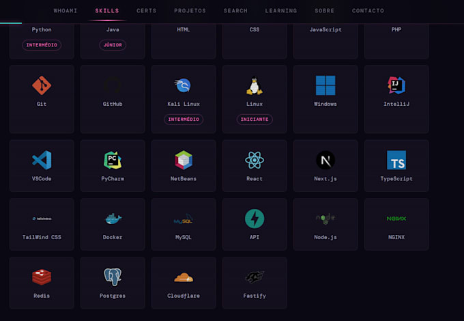Go to the CERTS tab
The image size is (464, 321).
(x=147, y=11)
